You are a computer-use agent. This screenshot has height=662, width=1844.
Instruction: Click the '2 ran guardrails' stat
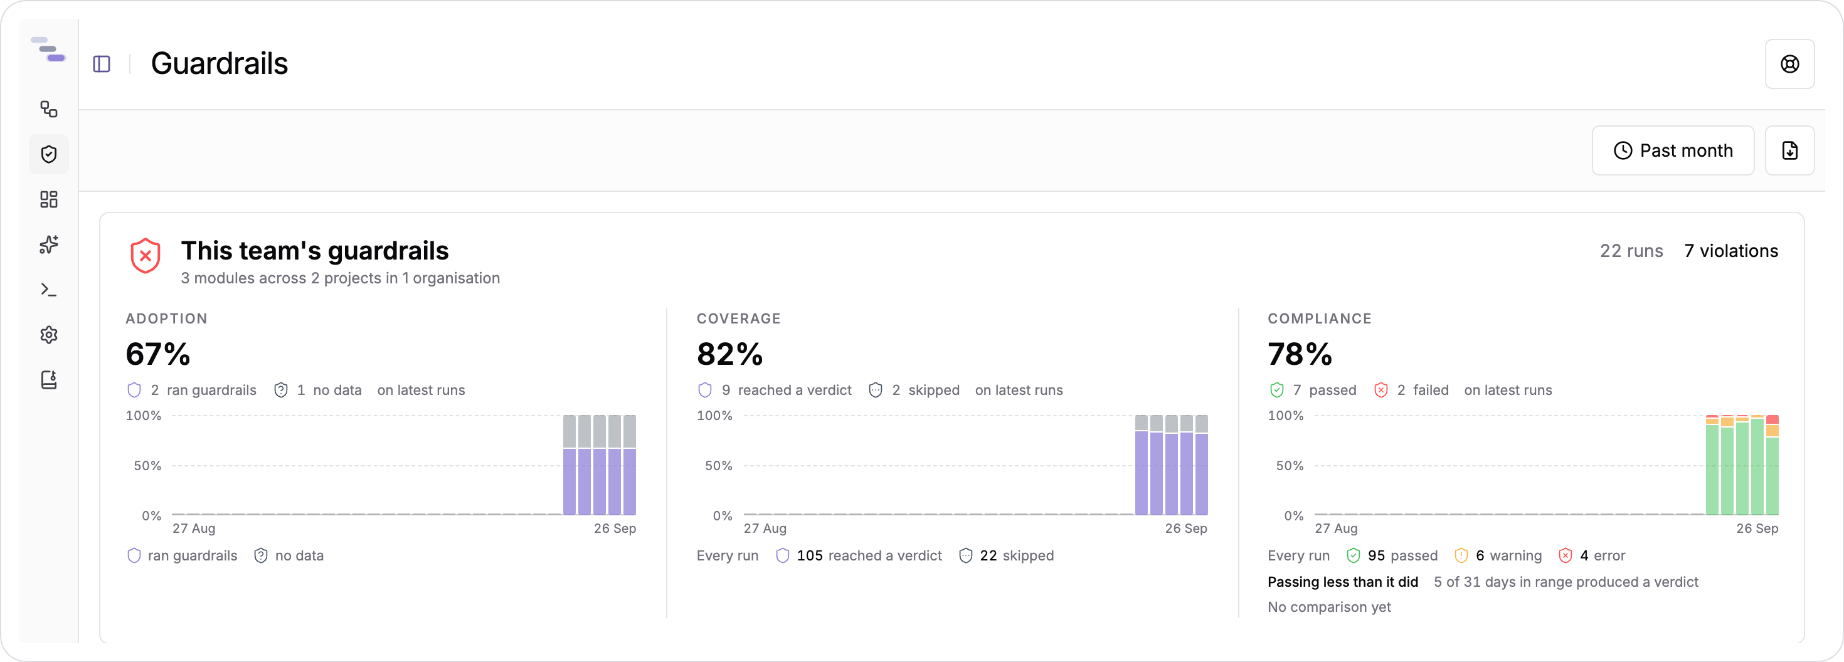pos(191,390)
